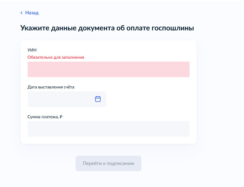Image resolution: width=244 pixels, height=187 pixels.
Task: Focus the Сумма платежа input field
Action: click(108, 129)
